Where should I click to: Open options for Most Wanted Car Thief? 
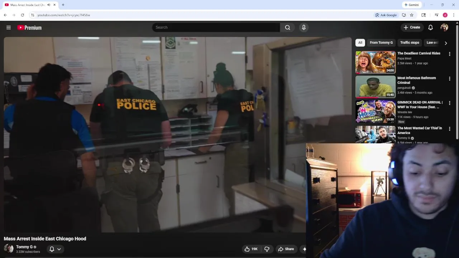[450, 129]
